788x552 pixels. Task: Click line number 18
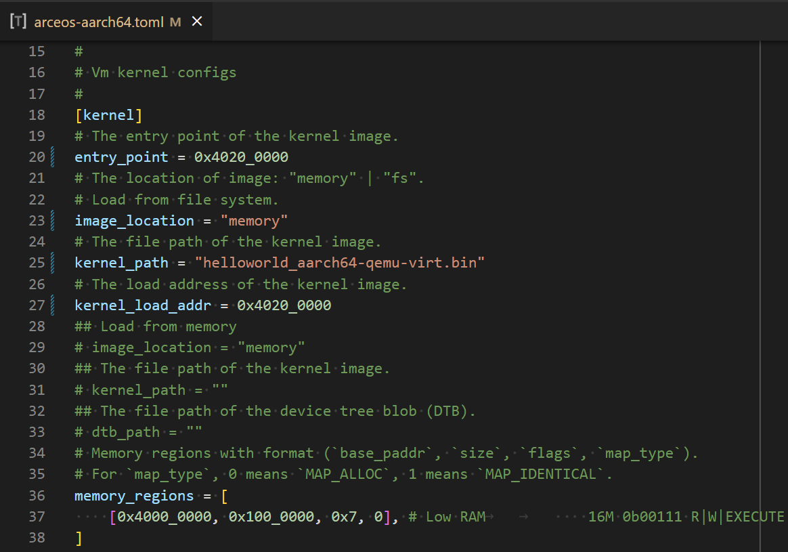pos(37,115)
